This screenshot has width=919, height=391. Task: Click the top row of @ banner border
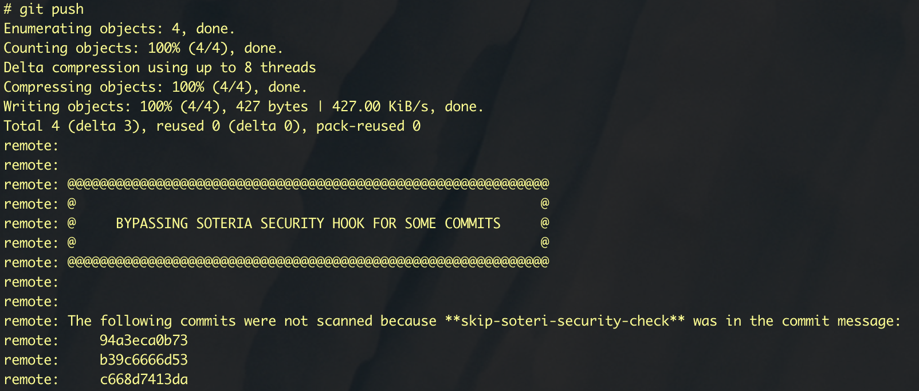click(x=308, y=184)
